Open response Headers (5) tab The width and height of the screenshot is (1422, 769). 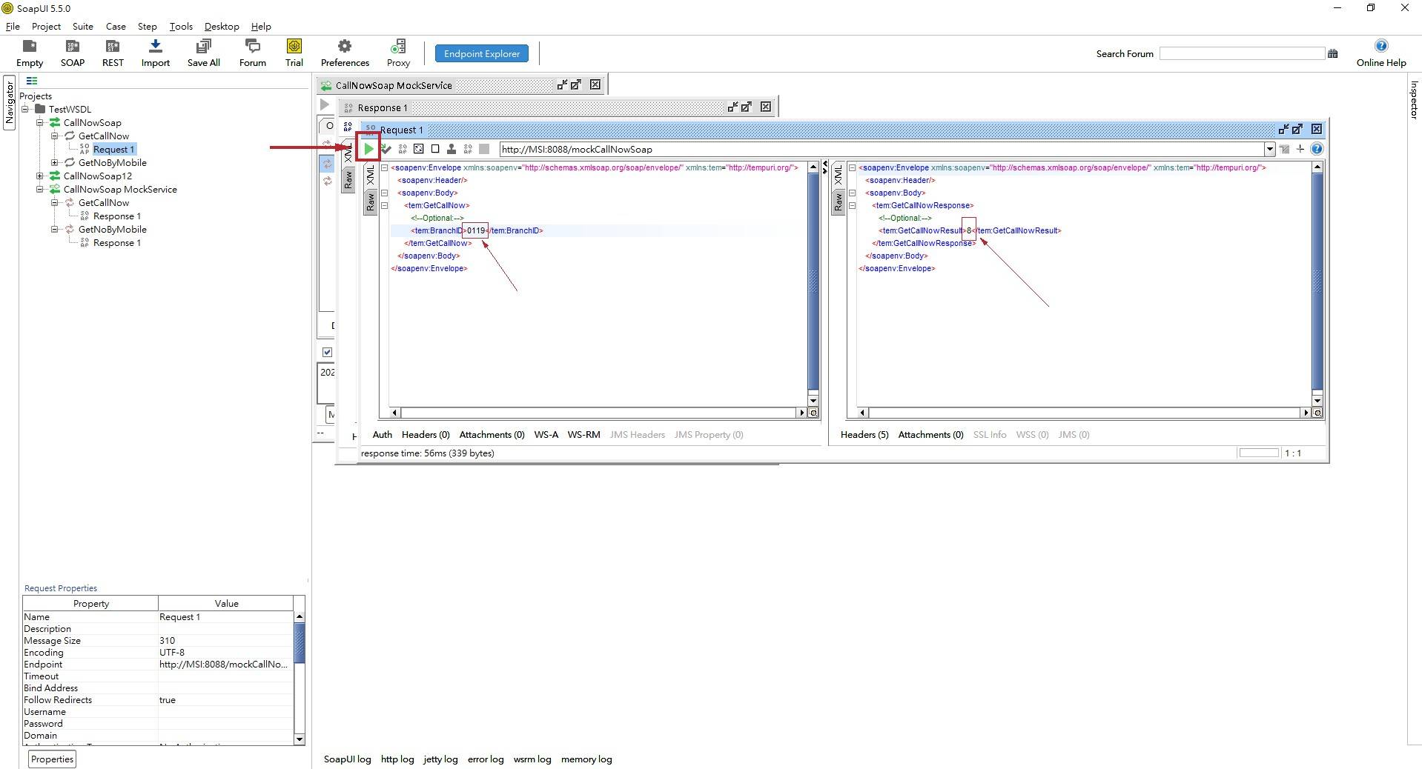tap(864, 434)
